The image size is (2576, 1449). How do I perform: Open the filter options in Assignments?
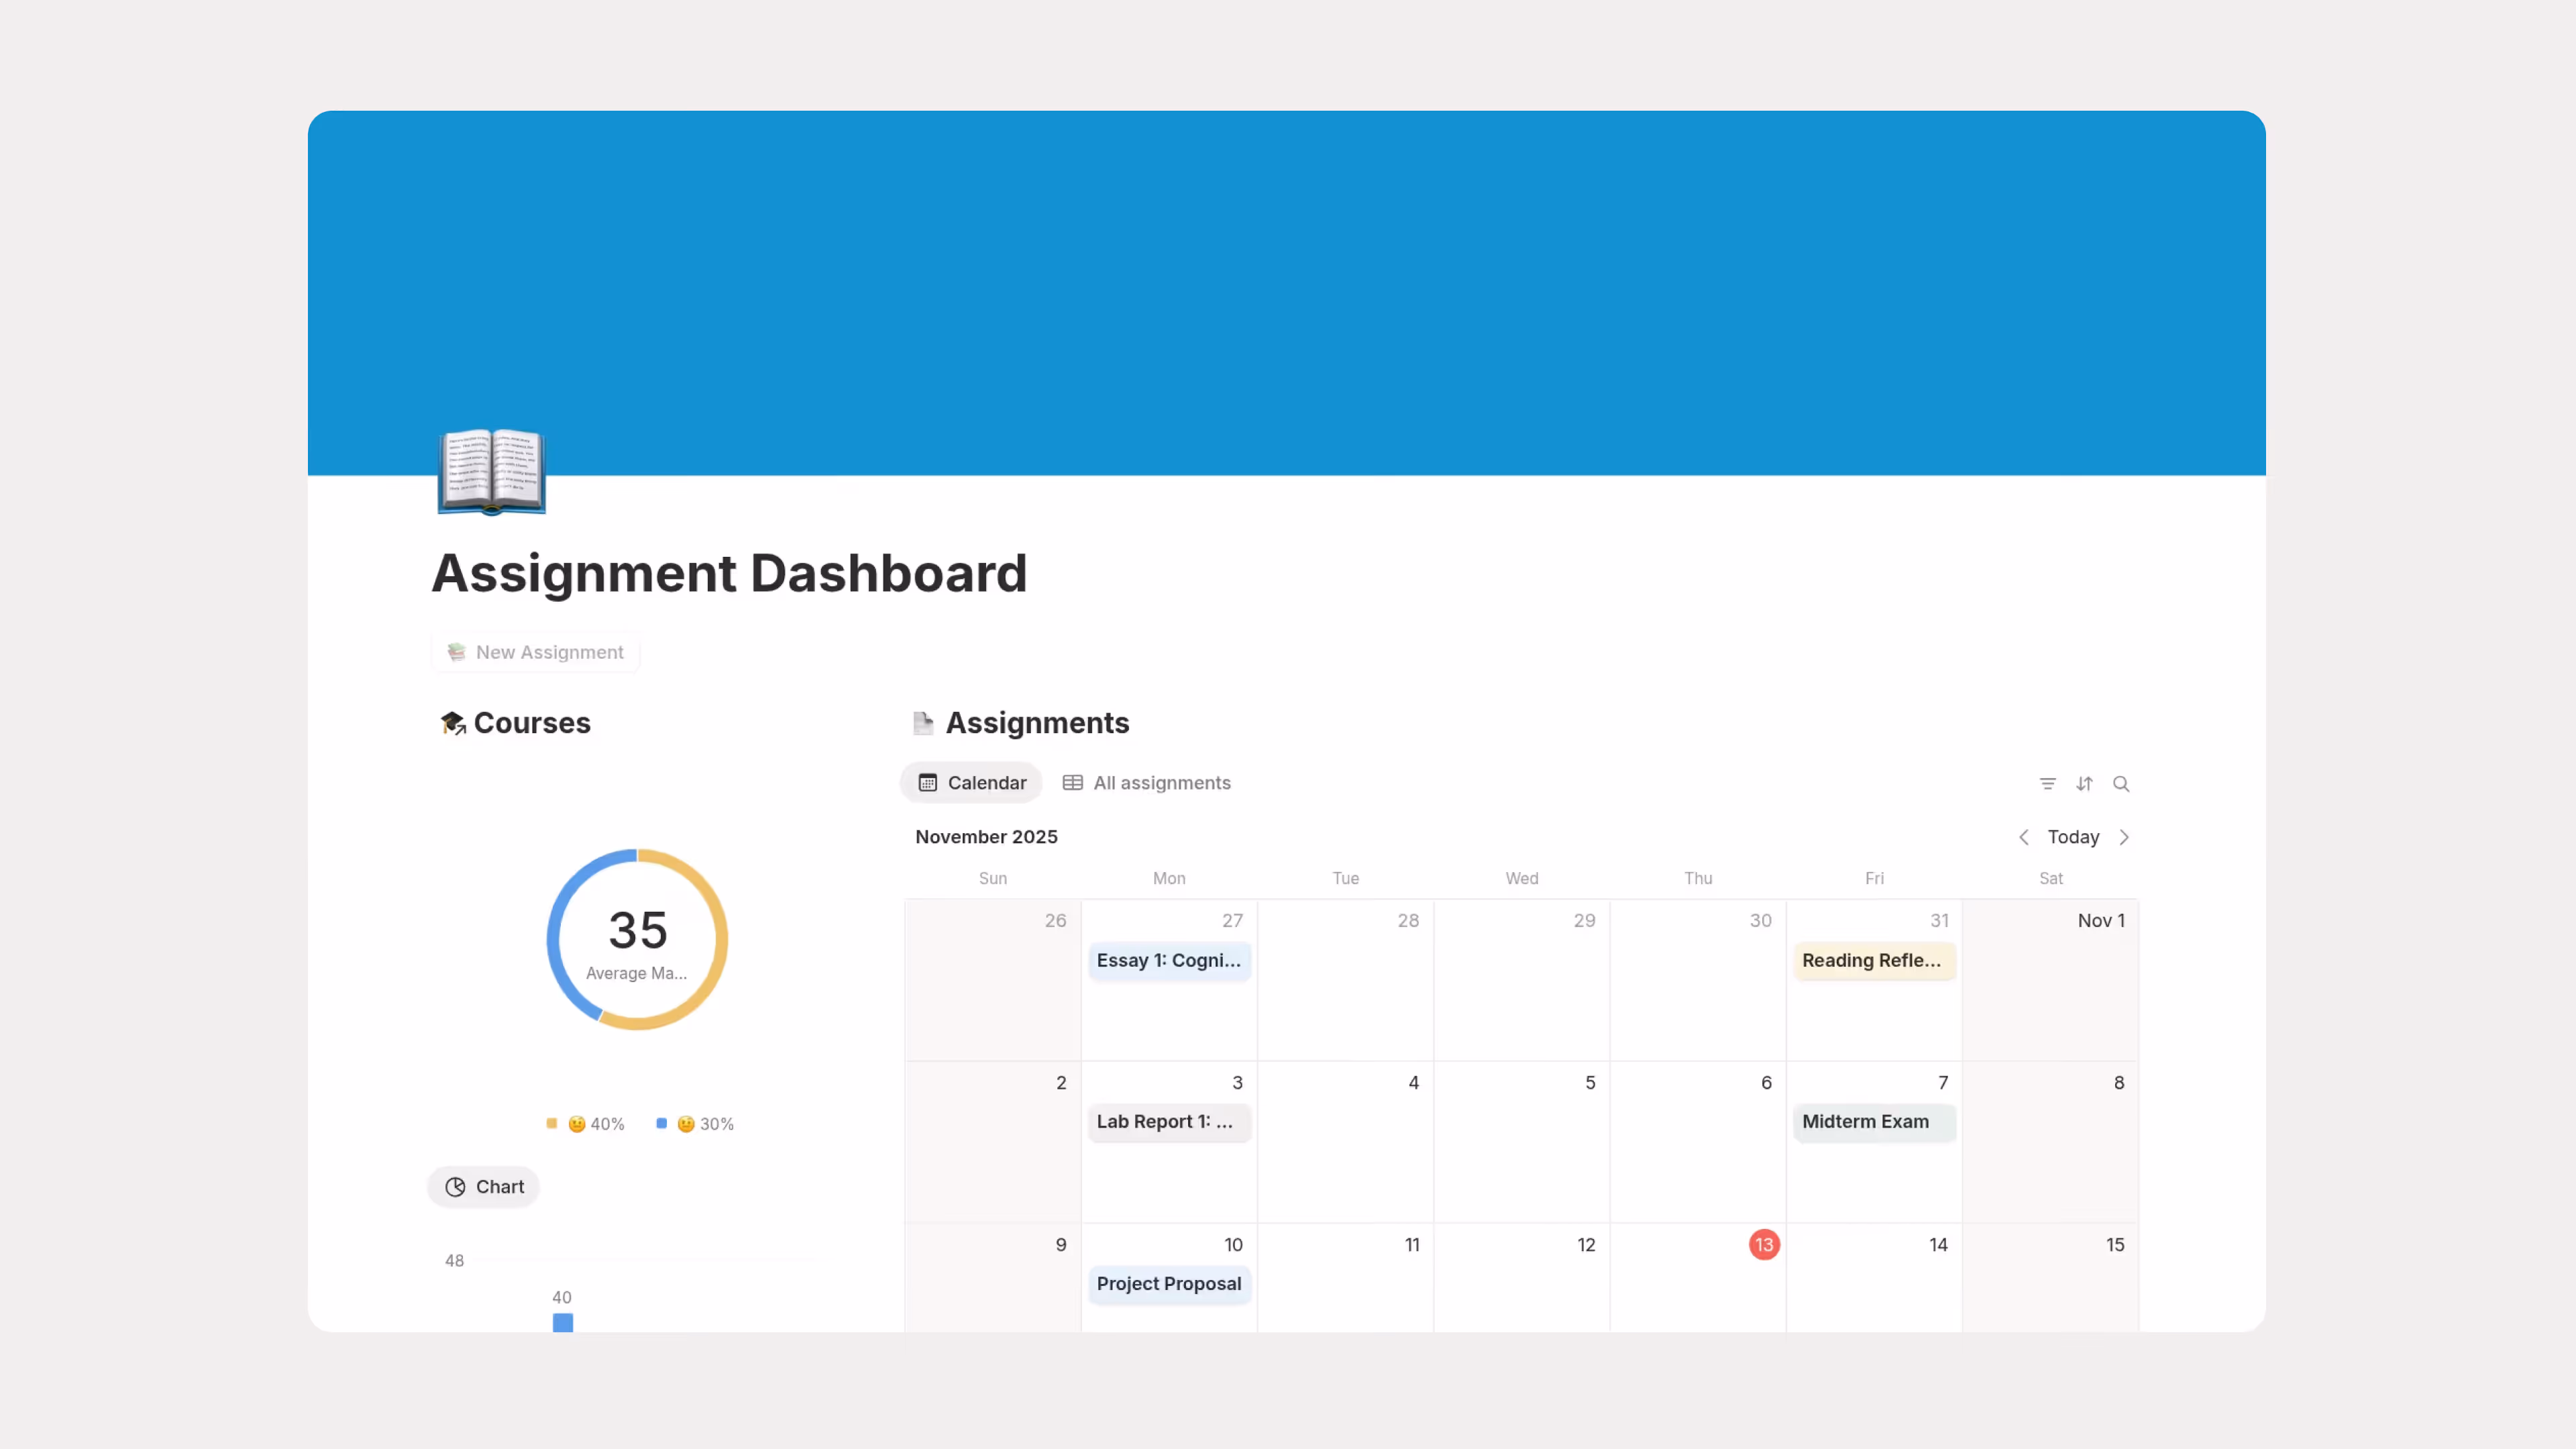click(2047, 784)
